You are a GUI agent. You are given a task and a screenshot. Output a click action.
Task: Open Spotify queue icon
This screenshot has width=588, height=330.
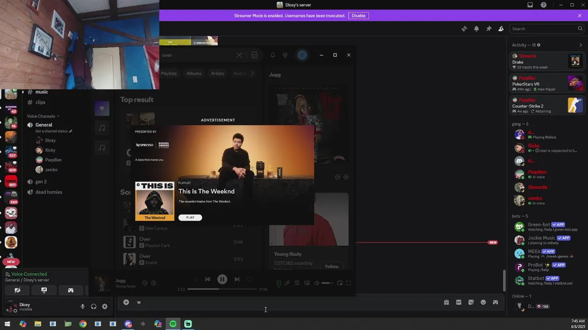point(297,283)
